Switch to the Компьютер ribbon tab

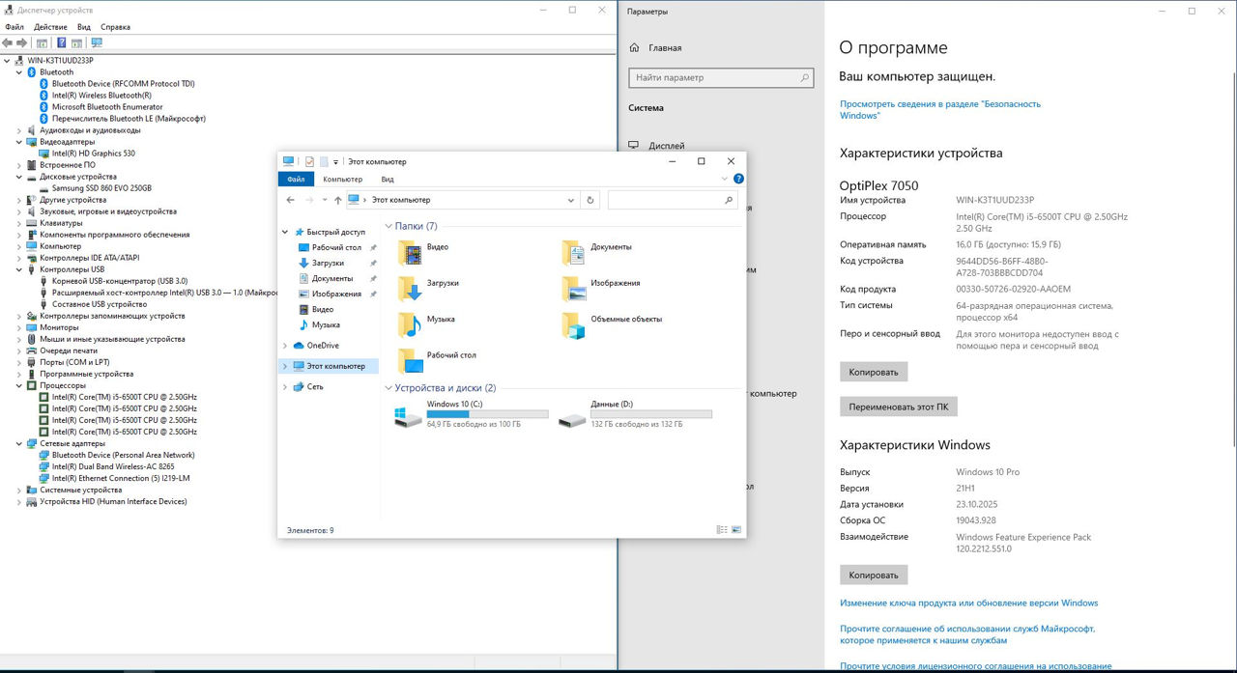342,180
